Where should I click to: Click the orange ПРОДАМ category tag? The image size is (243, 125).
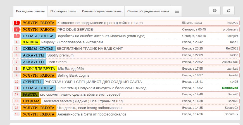click(31, 101)
